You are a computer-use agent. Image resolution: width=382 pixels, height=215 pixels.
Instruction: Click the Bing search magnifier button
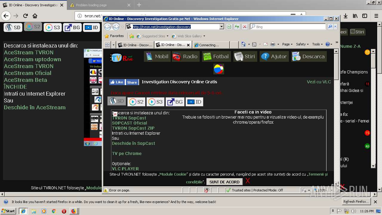click(x=330, y=27)
